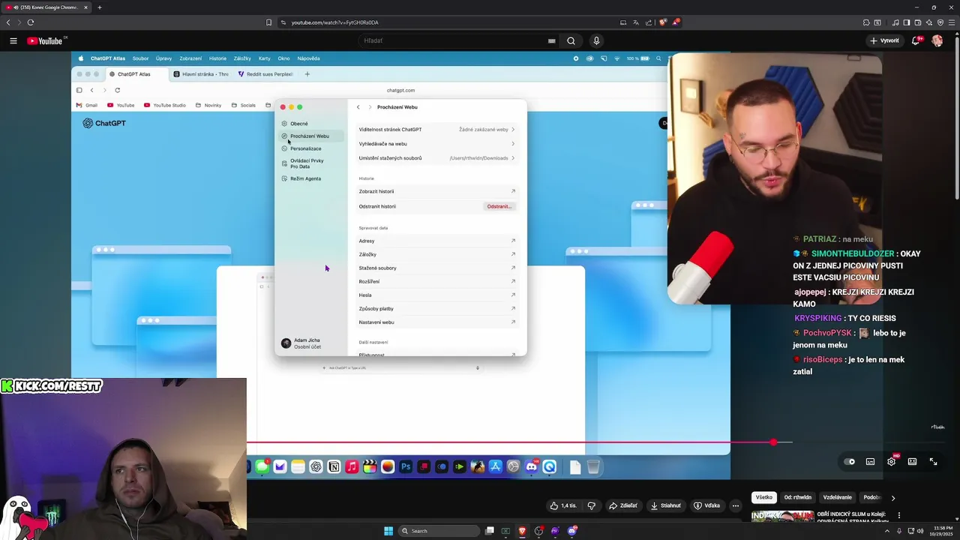Select the Vzdelávanie filter chip
This screenshot has width=960, height=540.
pos(837,497)
